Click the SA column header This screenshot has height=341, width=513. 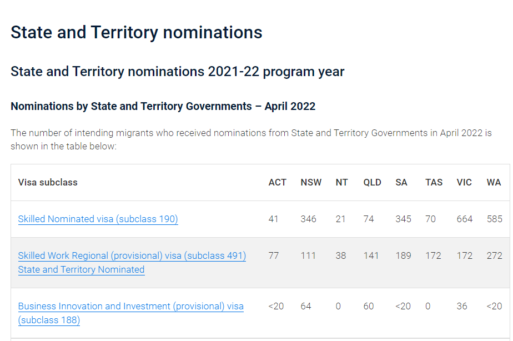pyautogui.click(x=401, y=182)
